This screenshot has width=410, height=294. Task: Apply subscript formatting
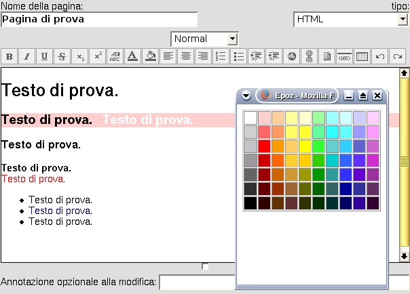pyautogui.click(x=79, y=56)
